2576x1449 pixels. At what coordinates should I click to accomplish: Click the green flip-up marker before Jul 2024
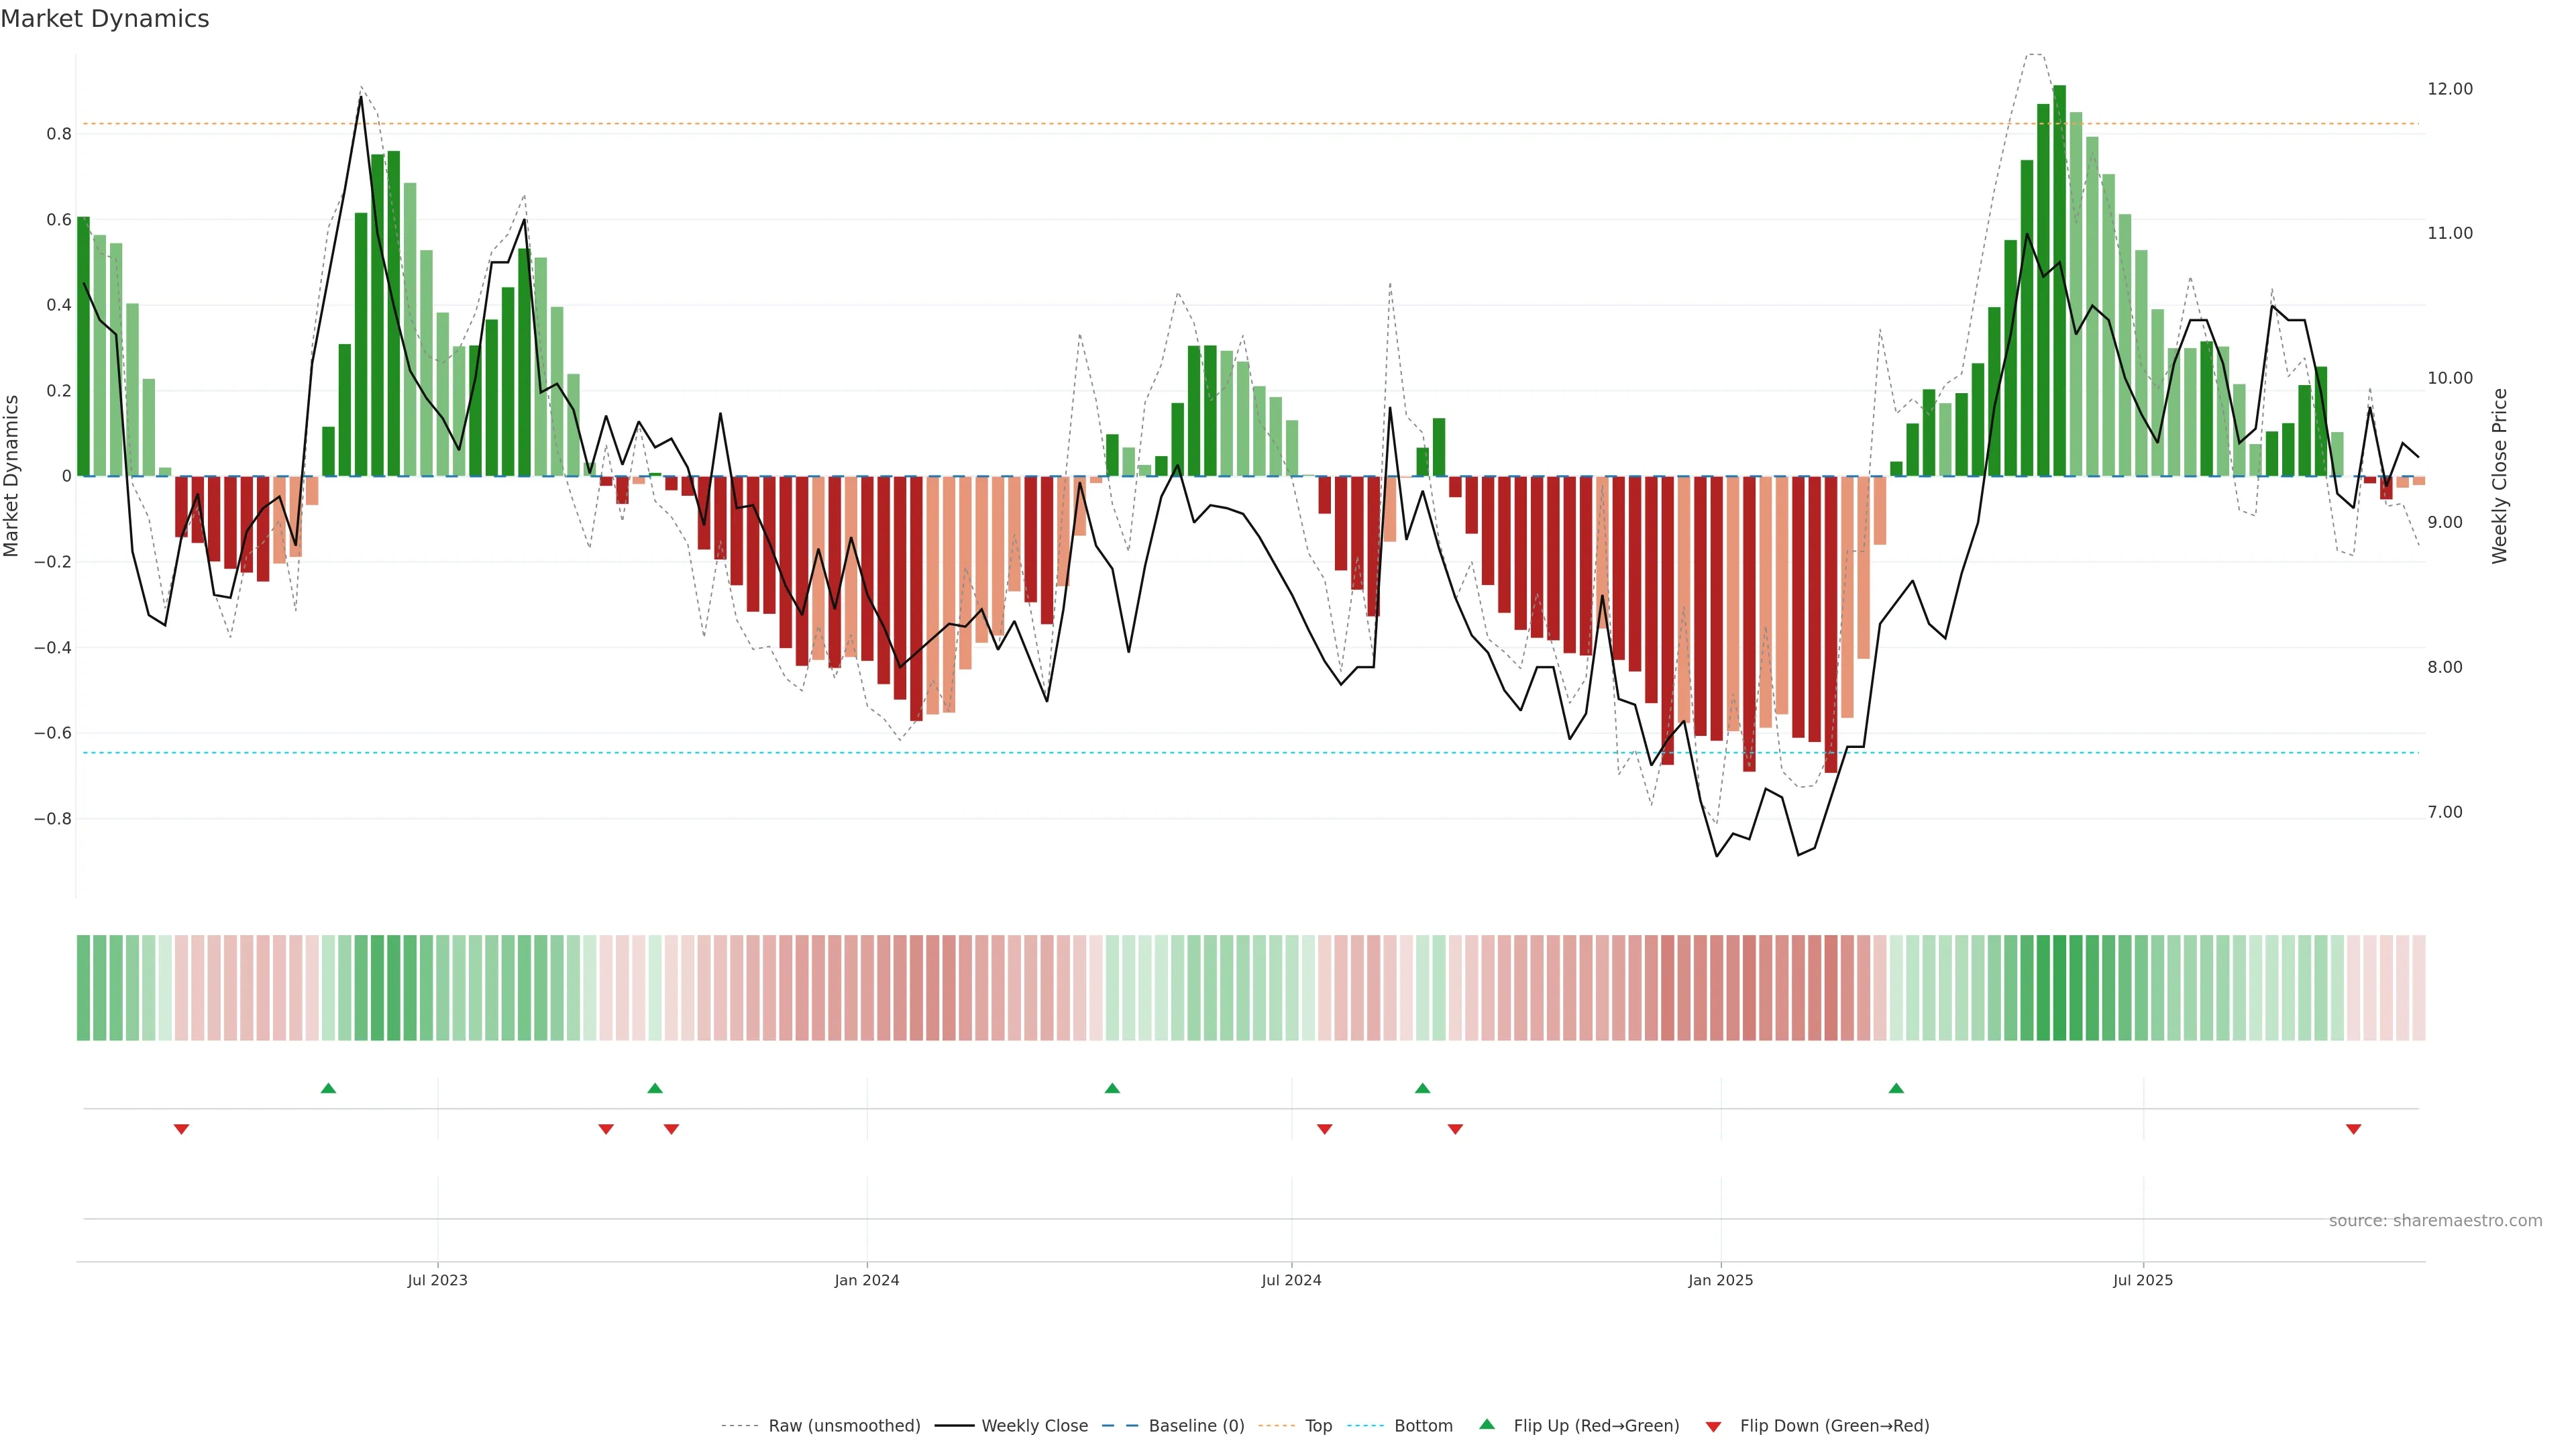tap(1112, 1088)
